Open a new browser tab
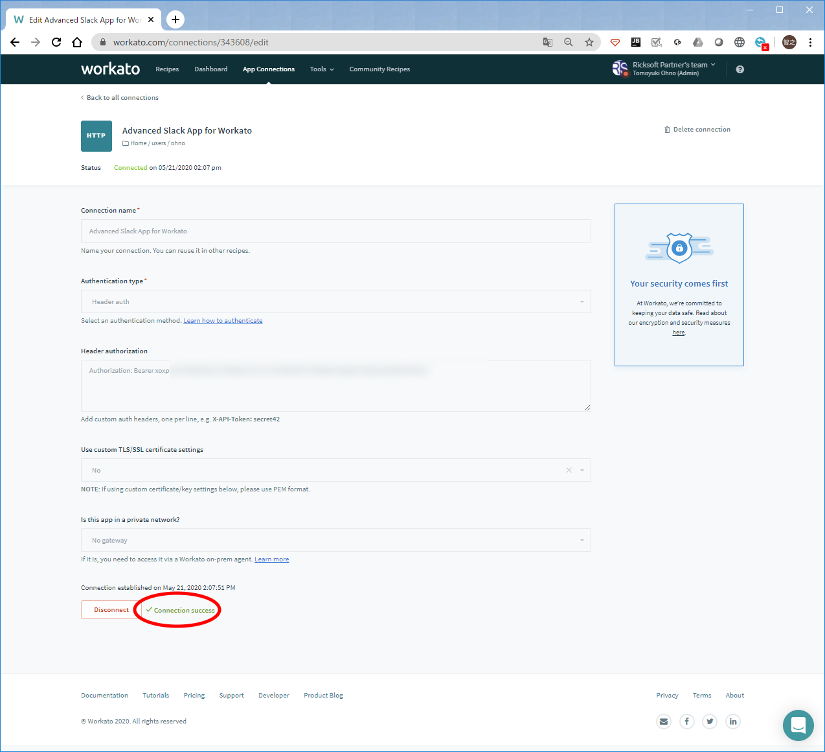The image size is (825, 752). pyautogui.click(x=175, y=19)
